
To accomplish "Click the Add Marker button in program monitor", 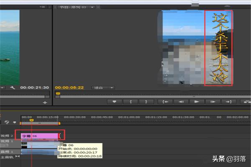I will pos(115,101).
